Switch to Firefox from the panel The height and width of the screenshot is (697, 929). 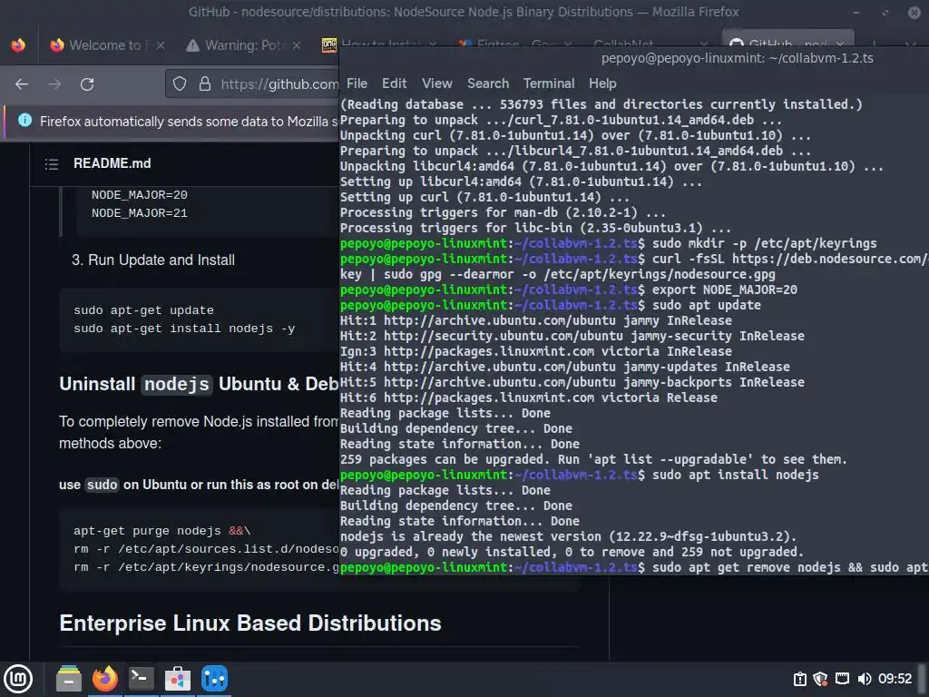[105, 679]
